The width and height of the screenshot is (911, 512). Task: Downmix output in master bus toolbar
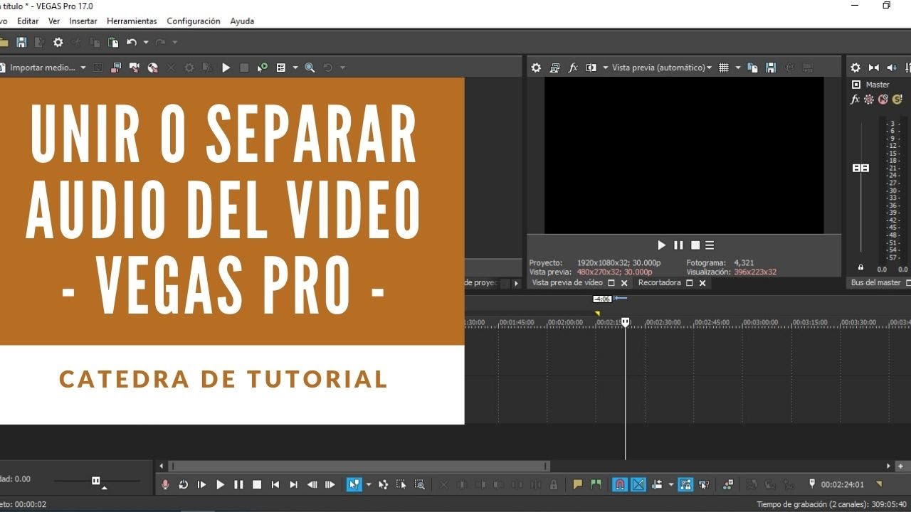(874, 68)
